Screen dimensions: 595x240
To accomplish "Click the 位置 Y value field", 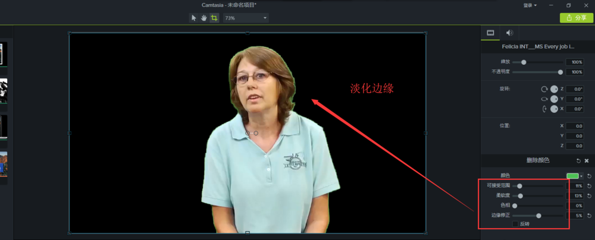I will pyautogui.click(x=575, y=135).
